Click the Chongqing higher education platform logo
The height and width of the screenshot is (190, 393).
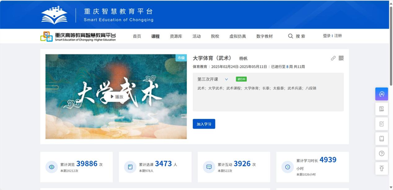pyautogui.click(x=78, y=36)
